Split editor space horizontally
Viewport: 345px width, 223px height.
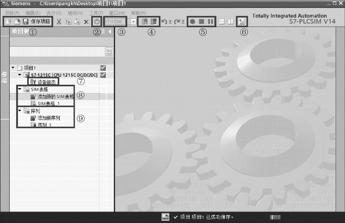[222, 22]
